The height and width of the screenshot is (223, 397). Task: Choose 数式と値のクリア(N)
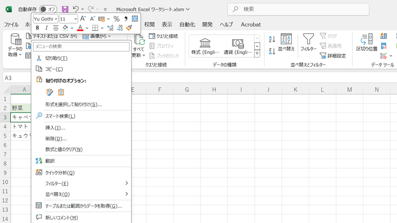pyautogui.click(x=81, y=150)
